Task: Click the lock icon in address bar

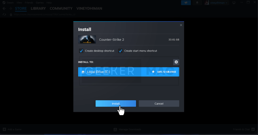Action: 11,14
